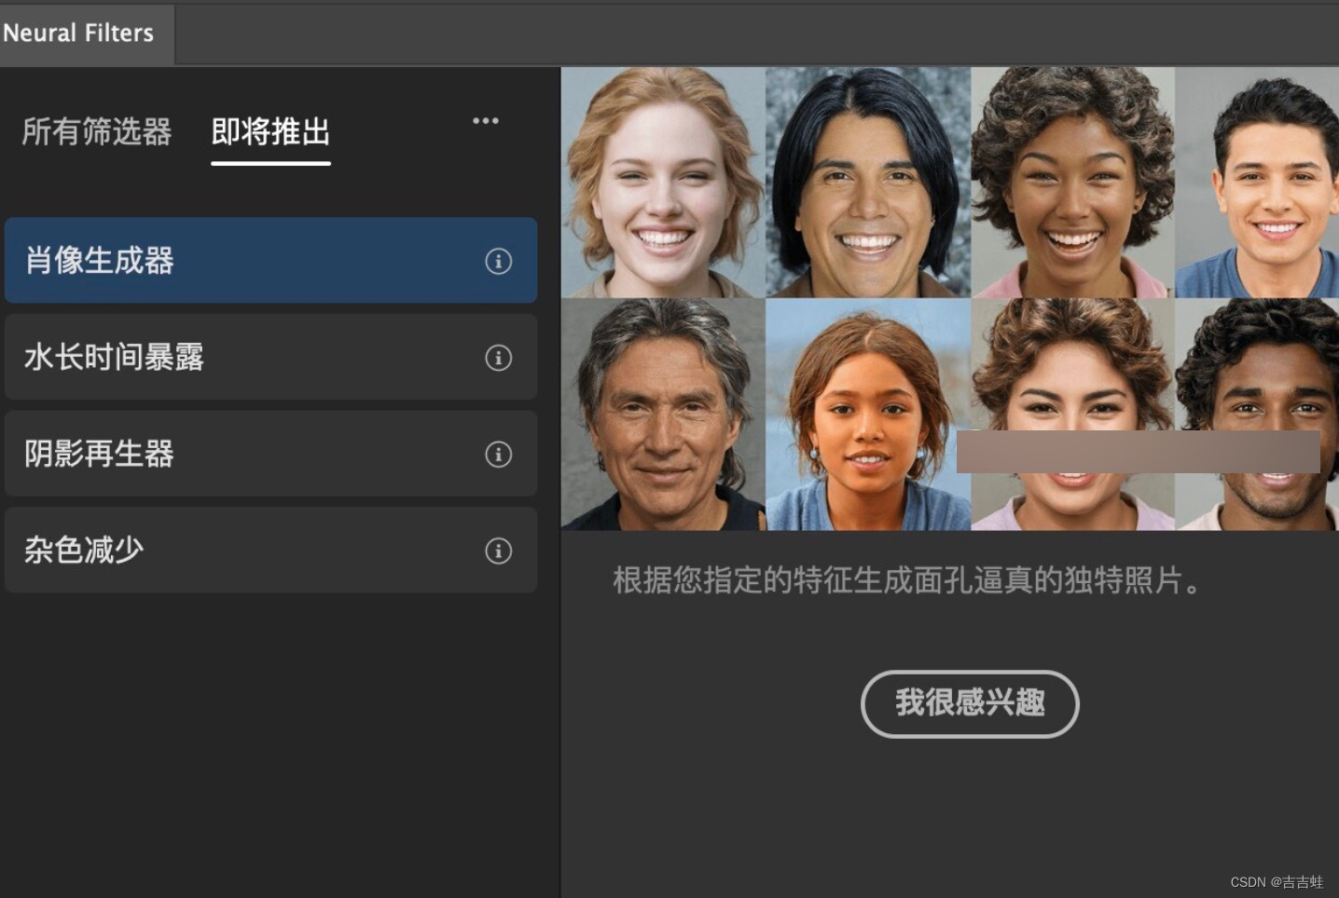Choose the 水长时间暴露 filter item

270,357
